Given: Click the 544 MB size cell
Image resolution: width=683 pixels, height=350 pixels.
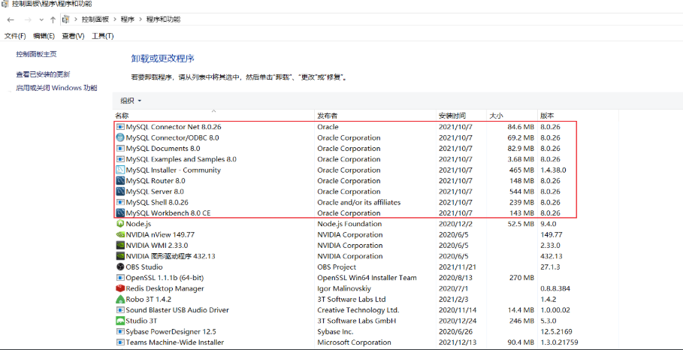Looking at the screenshot, I should pos(522,192).
